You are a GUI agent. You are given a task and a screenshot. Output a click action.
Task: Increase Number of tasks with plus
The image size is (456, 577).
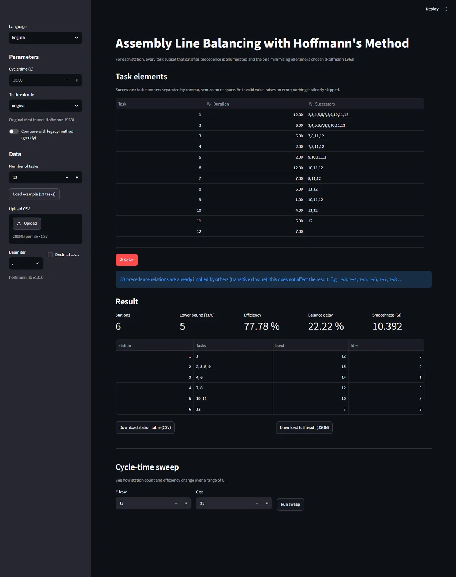pos(77,177)
